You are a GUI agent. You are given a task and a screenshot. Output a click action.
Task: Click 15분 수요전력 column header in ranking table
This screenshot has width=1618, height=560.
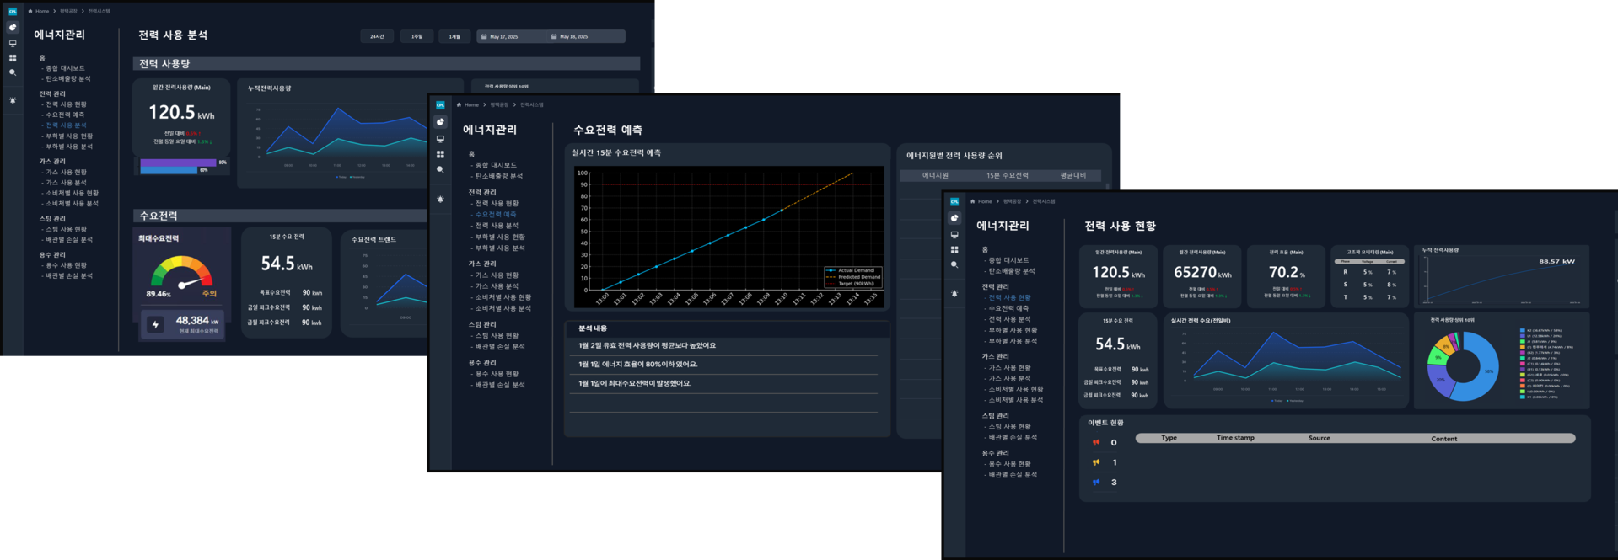[1008, 175]
